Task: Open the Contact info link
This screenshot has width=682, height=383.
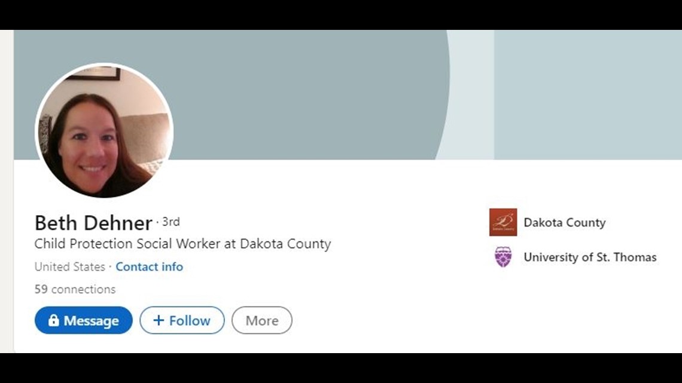Action: tap(149, 266)
